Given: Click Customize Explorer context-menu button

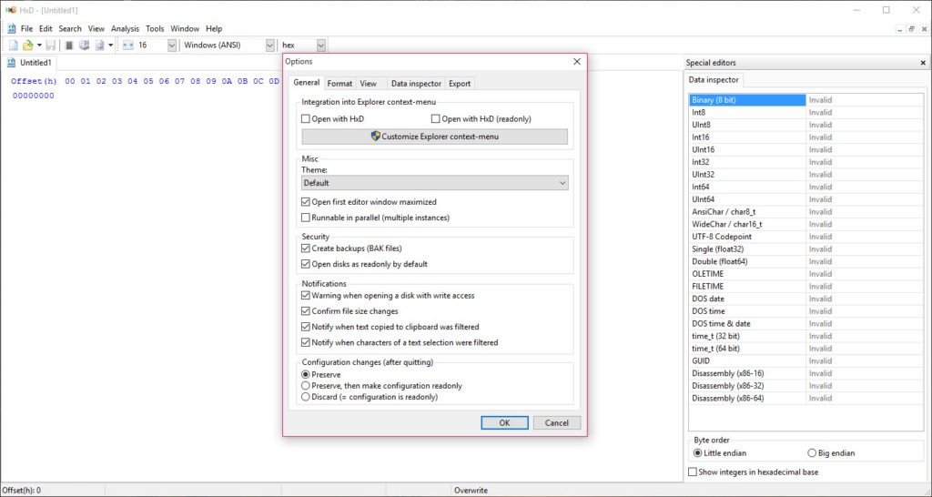Looking at the screenshot, I should [434, 137].
